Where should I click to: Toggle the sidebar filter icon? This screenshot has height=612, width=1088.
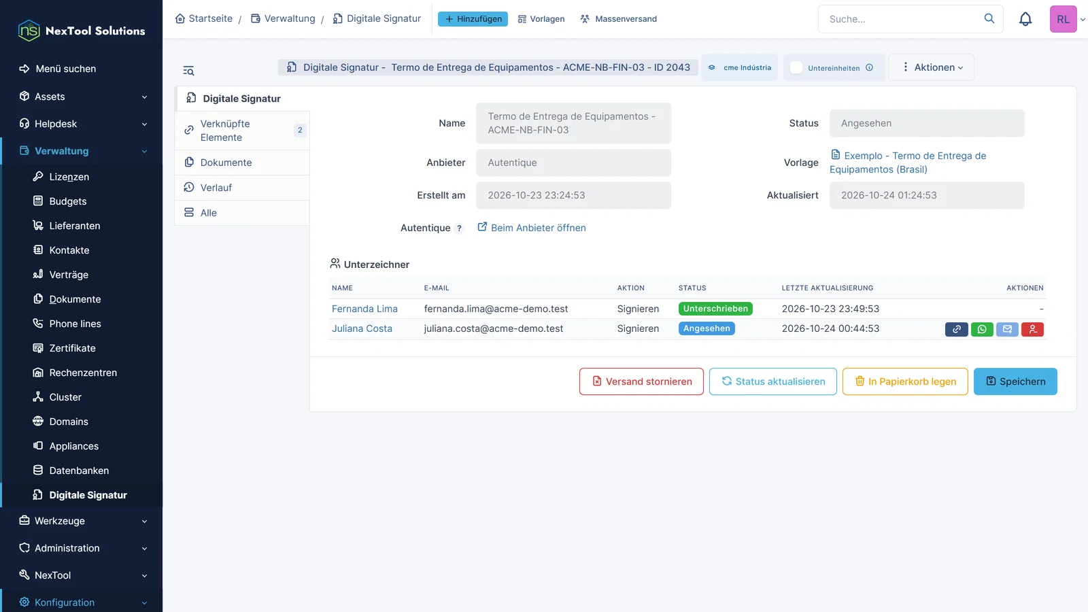188,71
